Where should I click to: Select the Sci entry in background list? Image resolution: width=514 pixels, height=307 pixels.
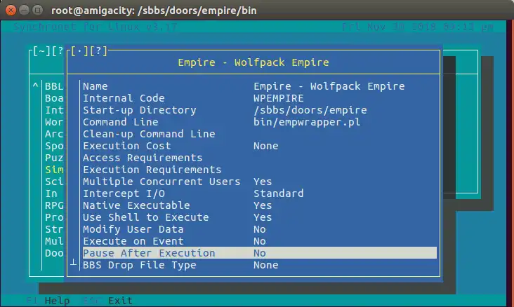click(x=54, y=182)
